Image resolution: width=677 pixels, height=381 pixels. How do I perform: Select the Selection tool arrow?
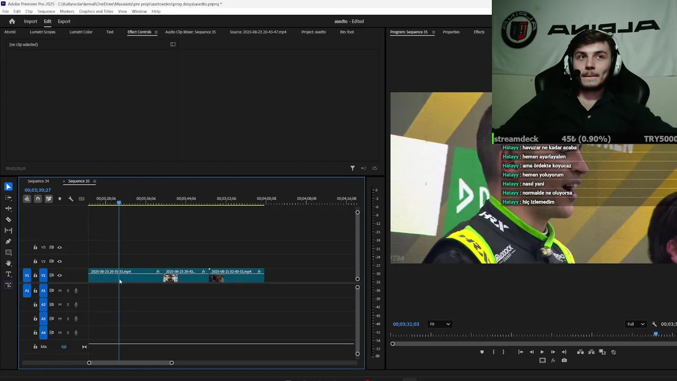click(x=8, y=186)
